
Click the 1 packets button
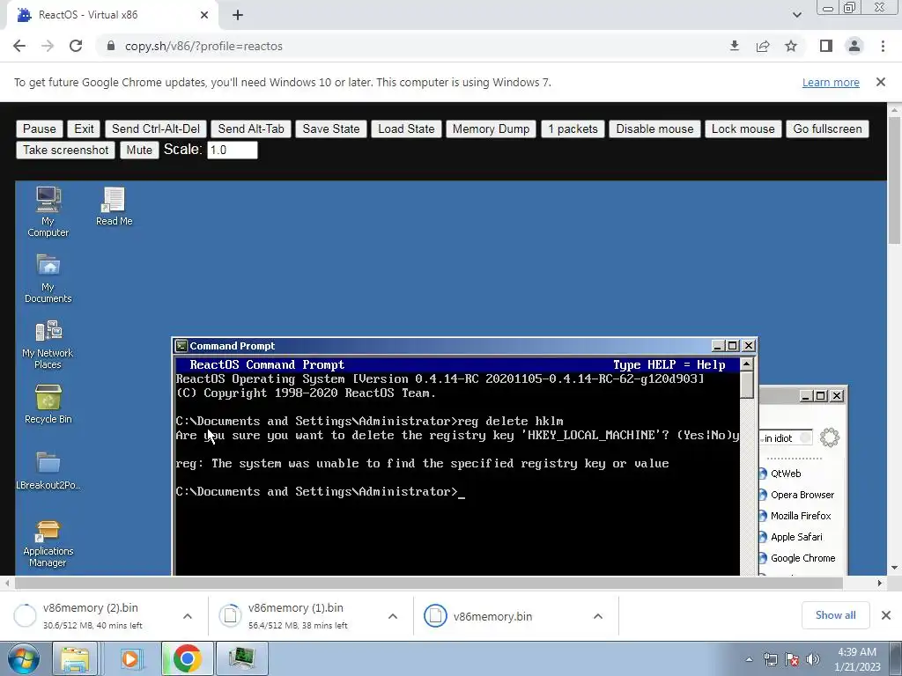pyautogui.click(x=573, y=129)
